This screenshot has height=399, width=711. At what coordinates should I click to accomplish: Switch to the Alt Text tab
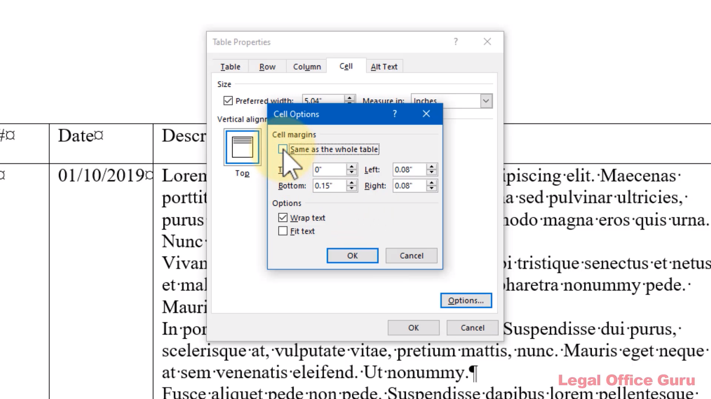[x=384, y=66]
